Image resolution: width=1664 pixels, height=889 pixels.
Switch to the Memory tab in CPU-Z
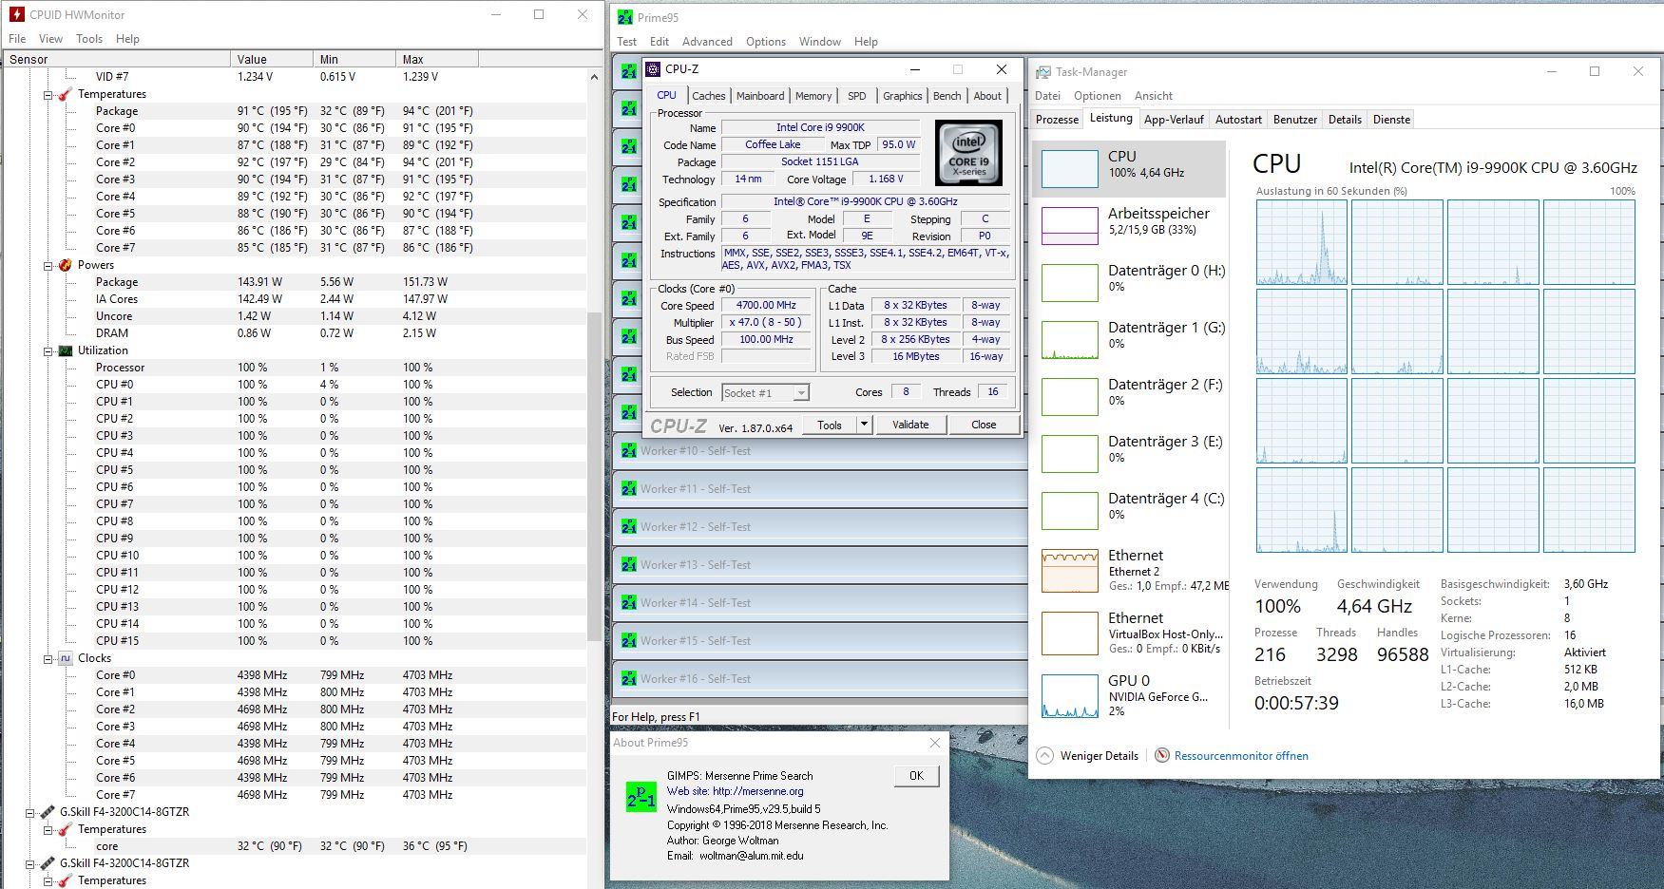coord(813,96)
